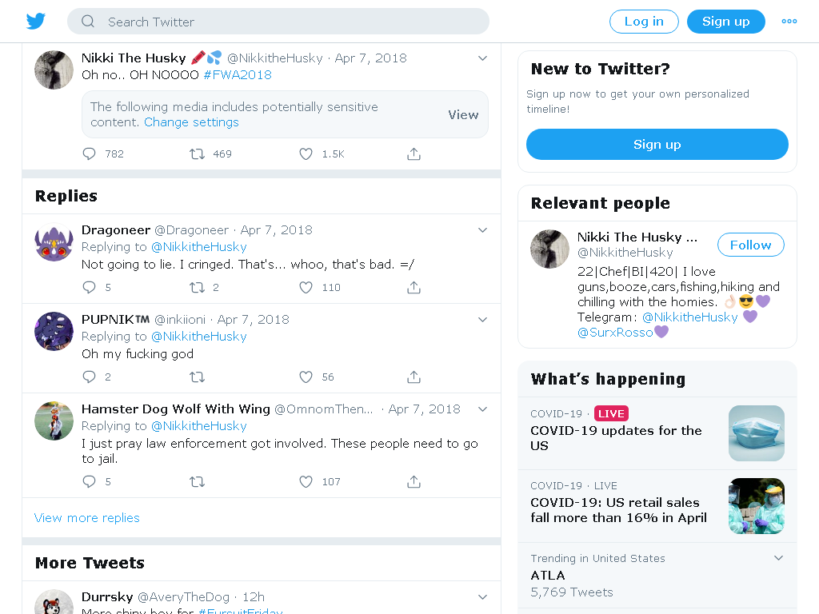Open View more replies link
The width and height of the screenshot is (819, 614).
[86, 518]
